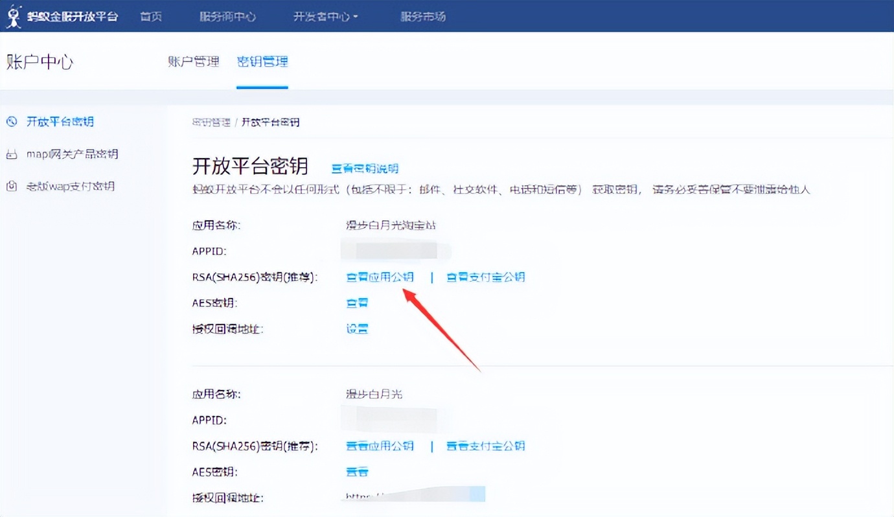
Task: Click 查看应用公钥 for 漫步白月光淘宝站 app
Action: (380, 277)
